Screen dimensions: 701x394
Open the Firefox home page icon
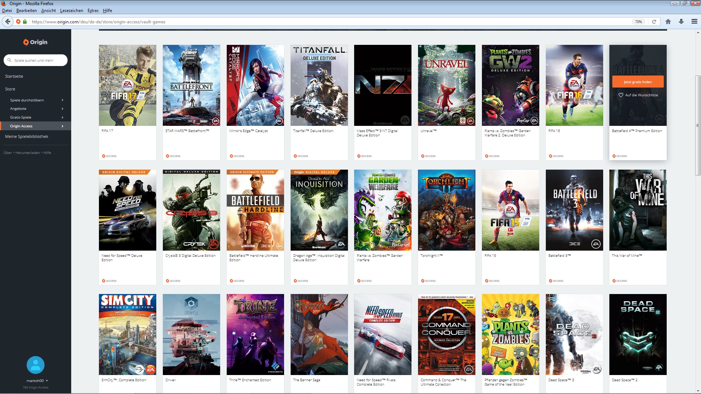pyautogui.click(x=668, y=22)
